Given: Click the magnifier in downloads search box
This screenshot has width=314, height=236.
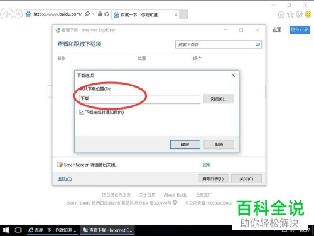Looking at the screenshot, I should [x=258, y=44].
